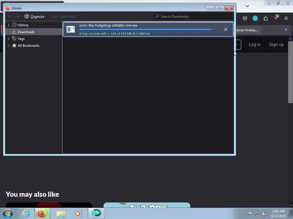Expand the Tags tree node
293x219 pixels.
click(9, 39)
